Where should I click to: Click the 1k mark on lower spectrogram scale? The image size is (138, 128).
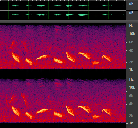[x=131, y=123]
